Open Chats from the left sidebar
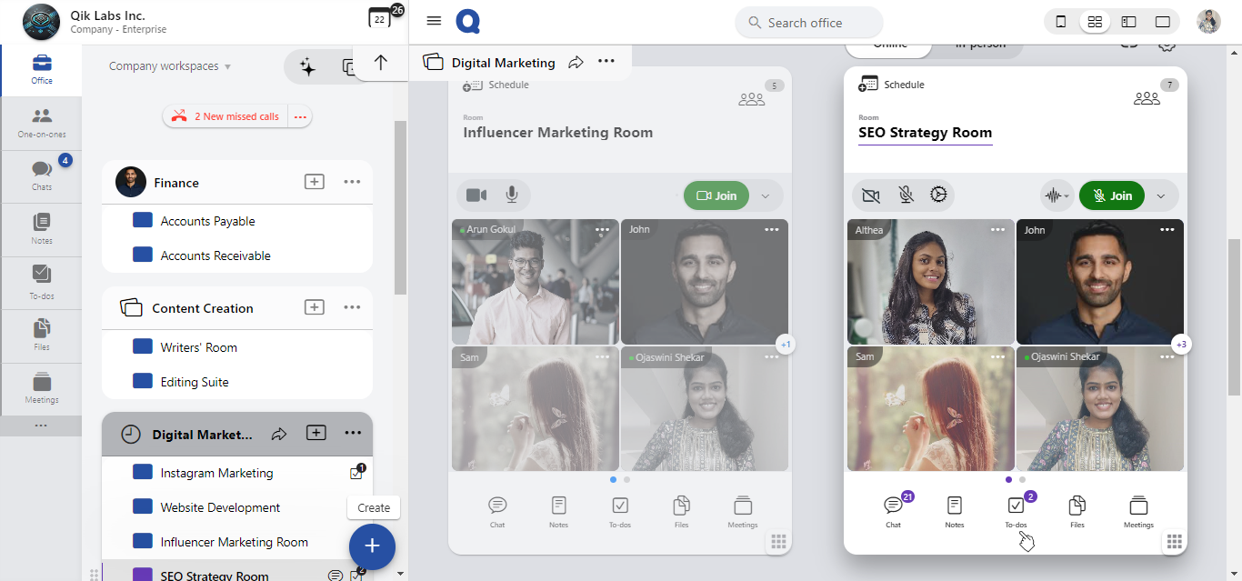The width and height of the screenshot is (1242, 581). pos(41,175)
